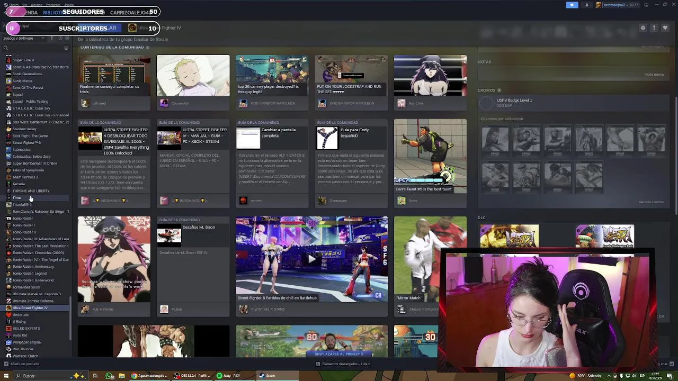
Task: Click the upward arrow icon beside settings gear
Action: click(654, 28)
